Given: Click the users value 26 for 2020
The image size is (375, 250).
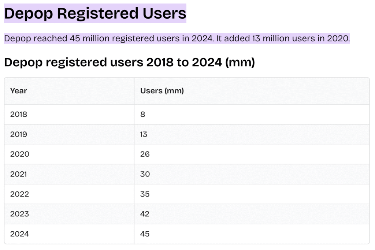Looking at the screenshot, I should (x=145, y=154).
